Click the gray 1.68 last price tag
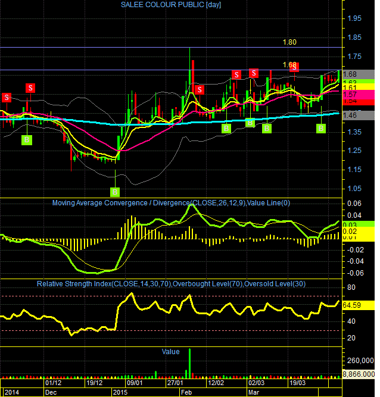Viewport: 380px width, 397px height. [358, 74]
